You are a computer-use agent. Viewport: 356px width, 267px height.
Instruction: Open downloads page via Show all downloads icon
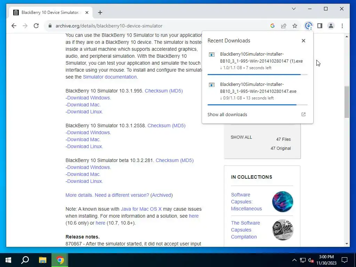pos(303,114)
